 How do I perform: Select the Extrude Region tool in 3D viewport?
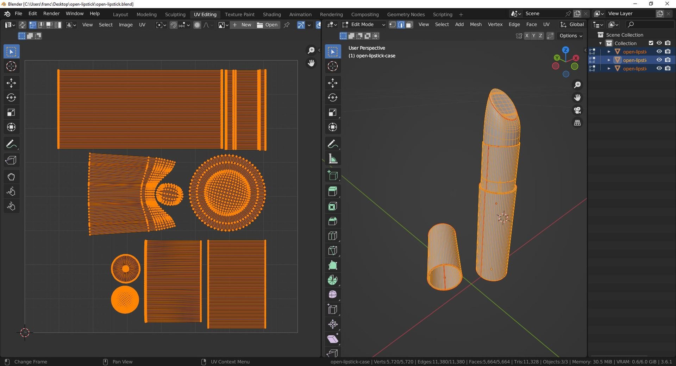coord(332,191)
